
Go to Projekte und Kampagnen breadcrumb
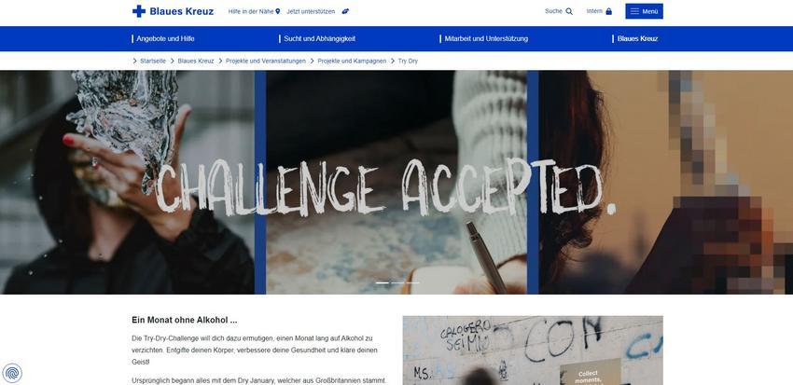(x=352, y=61)
